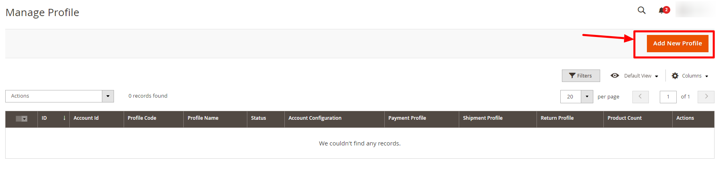Expand the Default View dropdown caret
The width and height of the screenshot is (721, 176).
coord(657,76)
